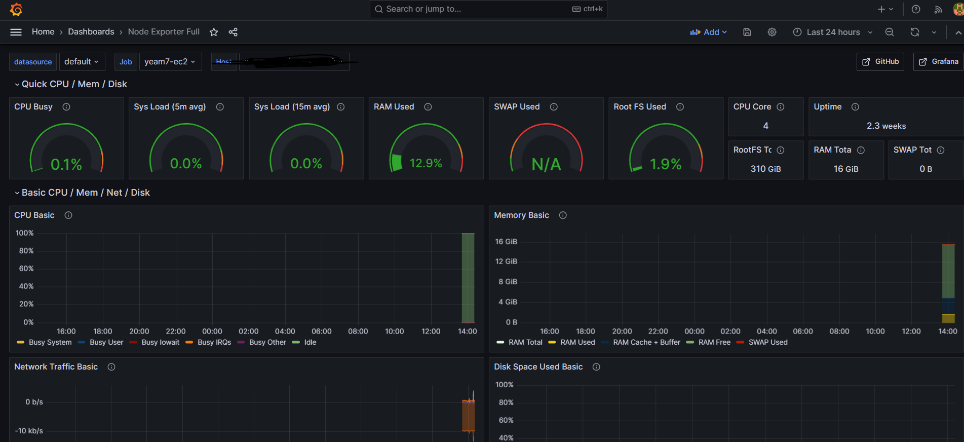The width and height of the screenshot is (964, 442).
Task: Collapse the top toolbar with chevron
Action: pos(958,32)
